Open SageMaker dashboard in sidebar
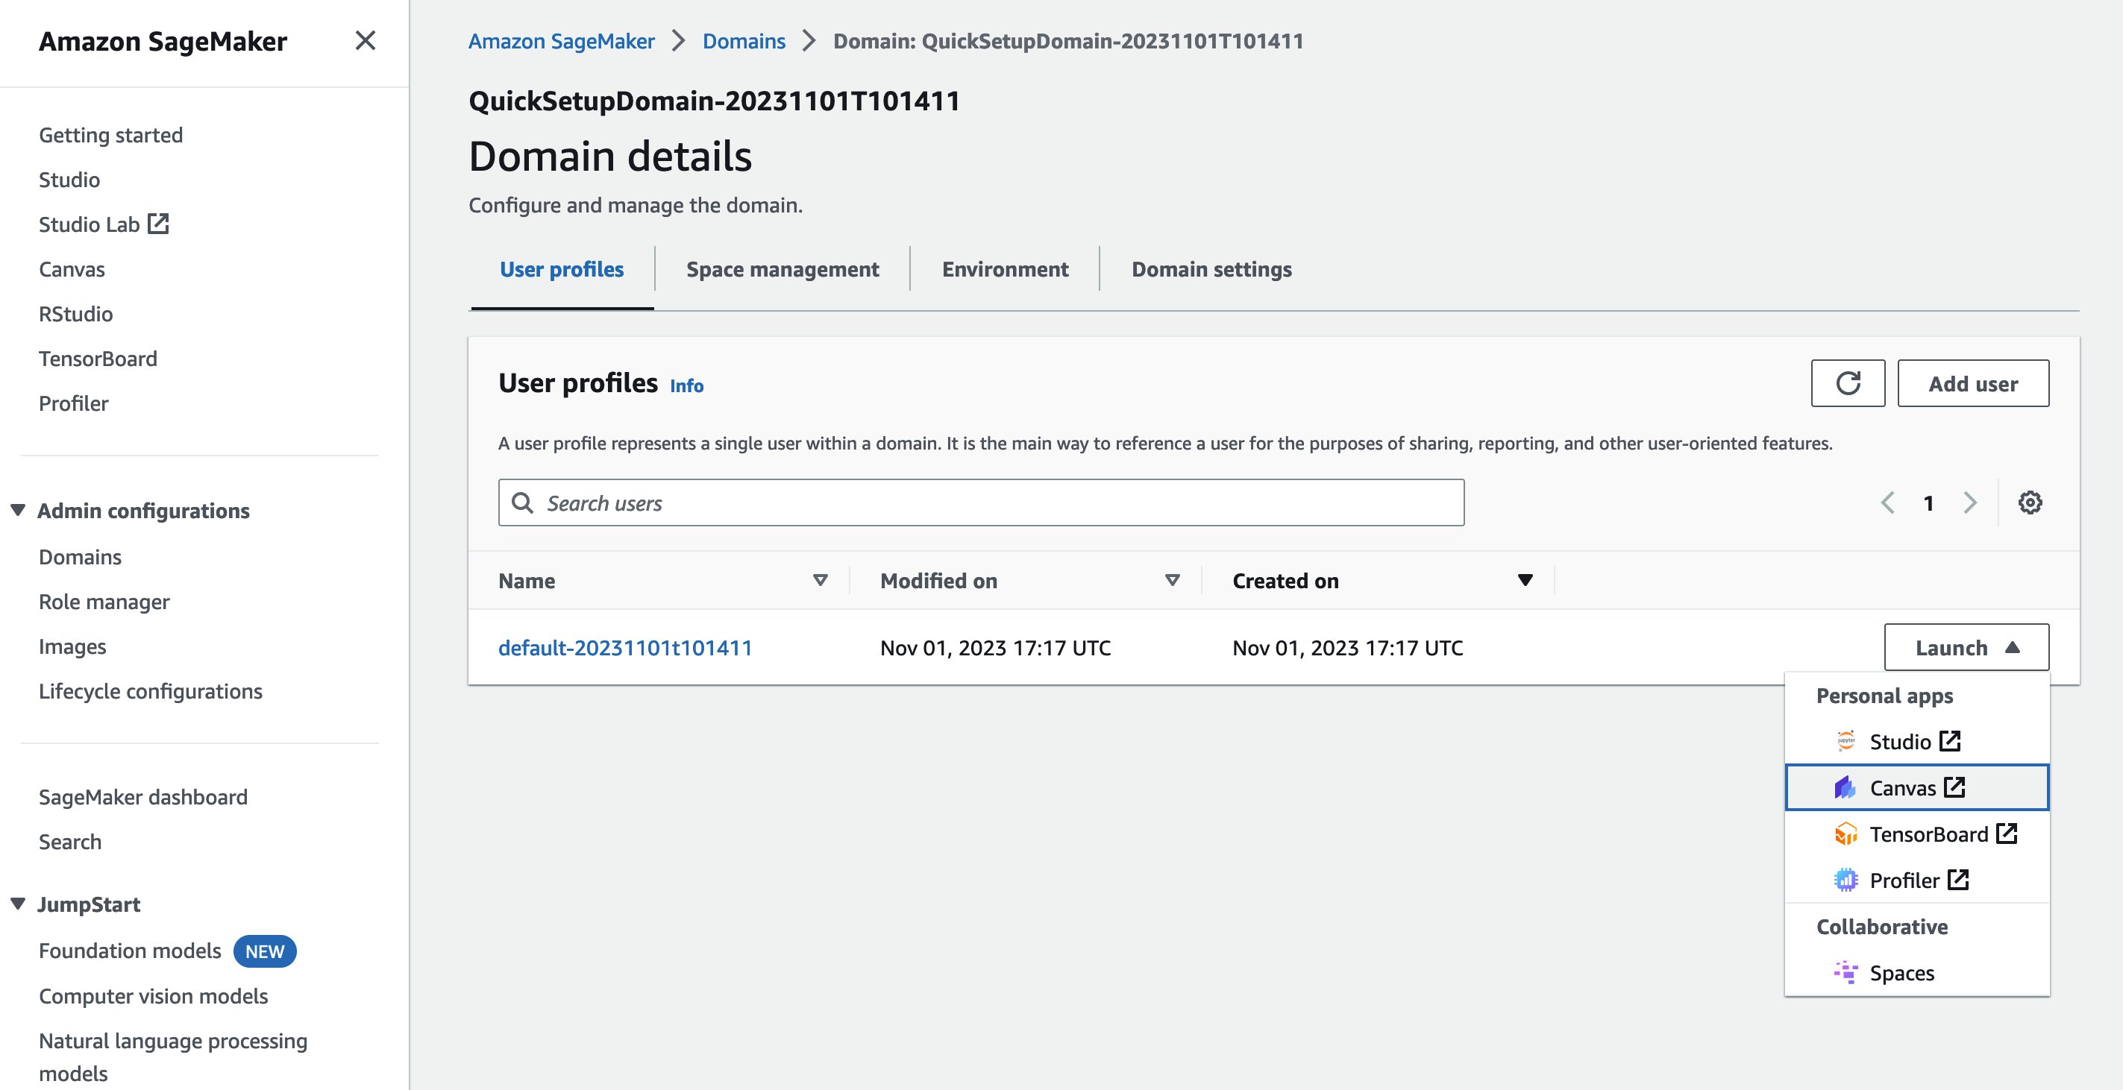The width and height of the screenshot is (2123, 1090). [142, 797]
